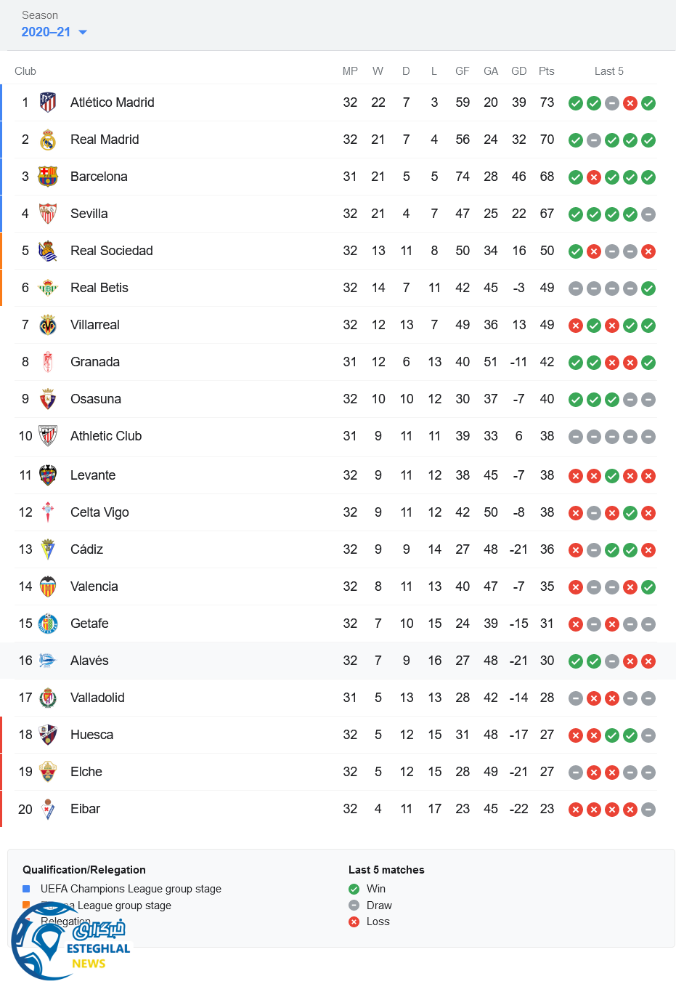Screen dimensions: 676x1000
Task: Click the Getafe club crest
Action: [x=48, y=624]
